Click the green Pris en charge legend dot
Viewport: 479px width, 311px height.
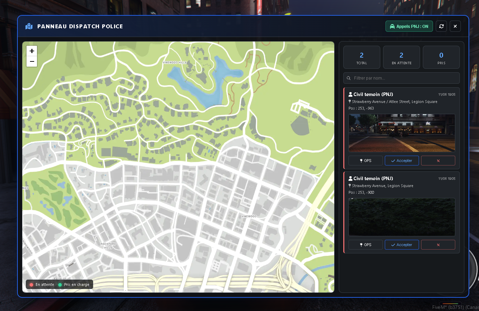[x=60, y=285]
